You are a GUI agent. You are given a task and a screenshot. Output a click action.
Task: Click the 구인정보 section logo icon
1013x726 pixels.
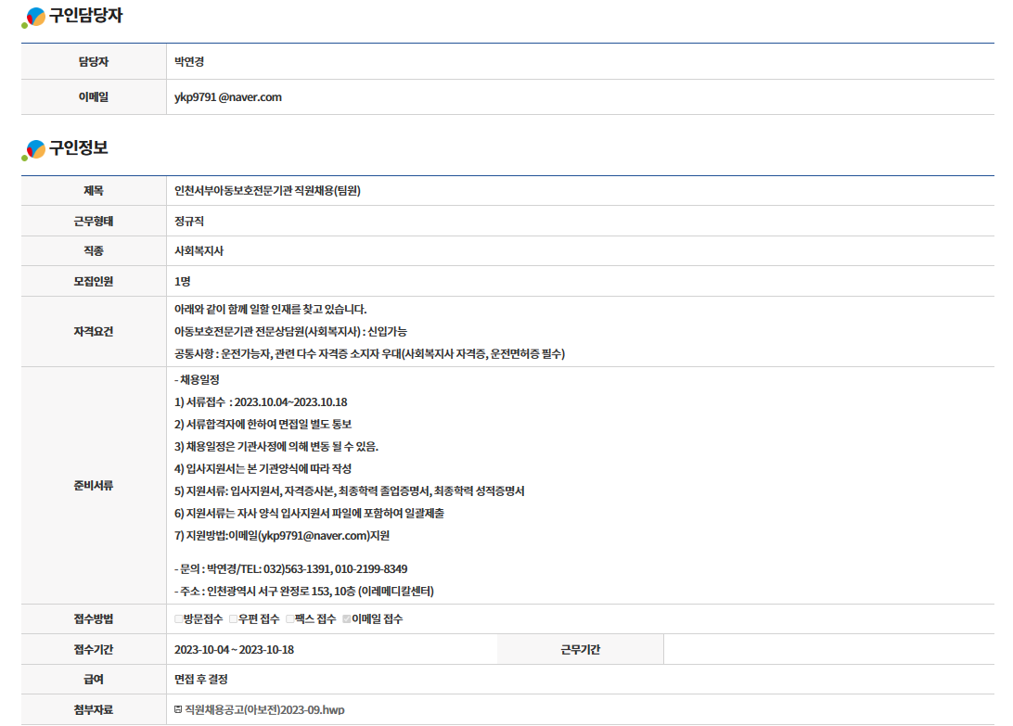coord(34,149)
